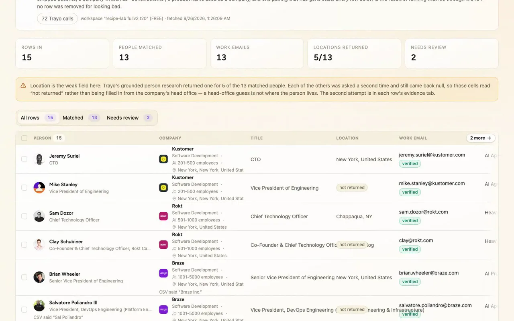Click the 'not returned' location badge for Mike Stanley
The height and width of the screenshot is (321, 514).
[x=352, y=188]
